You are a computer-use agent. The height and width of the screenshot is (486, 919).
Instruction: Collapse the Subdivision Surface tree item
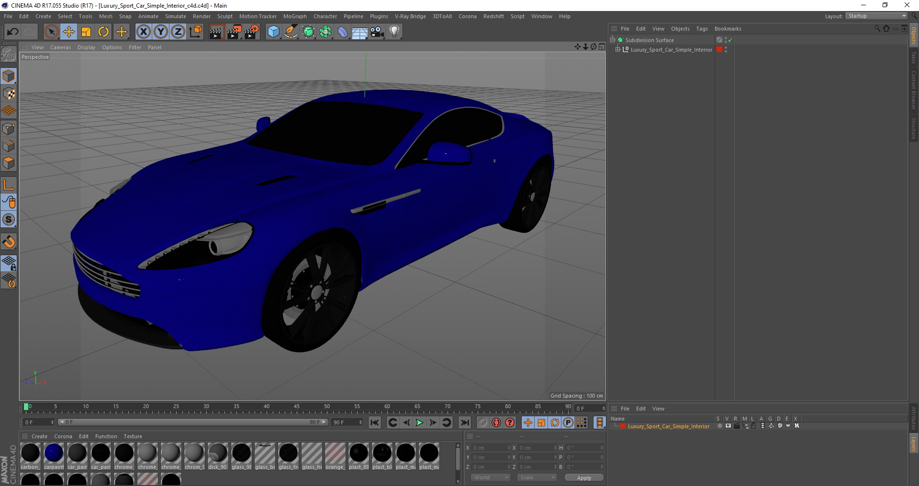coord(612,40)
